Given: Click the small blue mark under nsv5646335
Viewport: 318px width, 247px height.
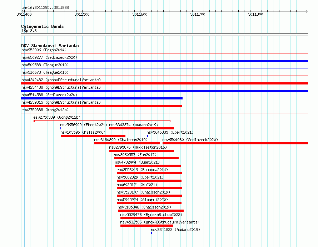Looking at the screenshot, I should coord(148,136).
